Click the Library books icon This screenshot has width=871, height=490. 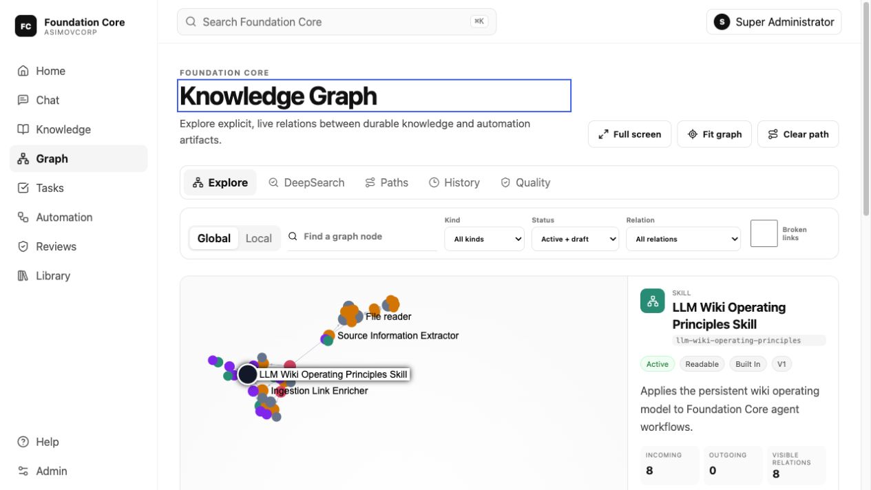pos(23,275)
